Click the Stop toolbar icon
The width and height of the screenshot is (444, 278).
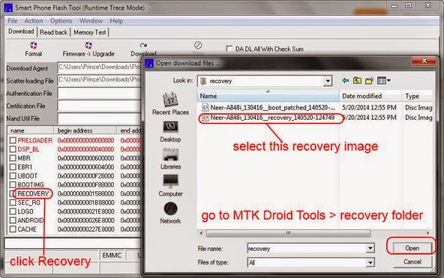click(198, 45)
